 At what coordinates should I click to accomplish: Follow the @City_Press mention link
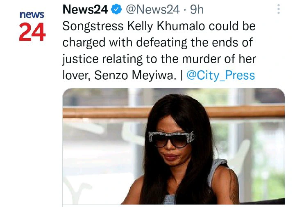[x=221, y=75]
